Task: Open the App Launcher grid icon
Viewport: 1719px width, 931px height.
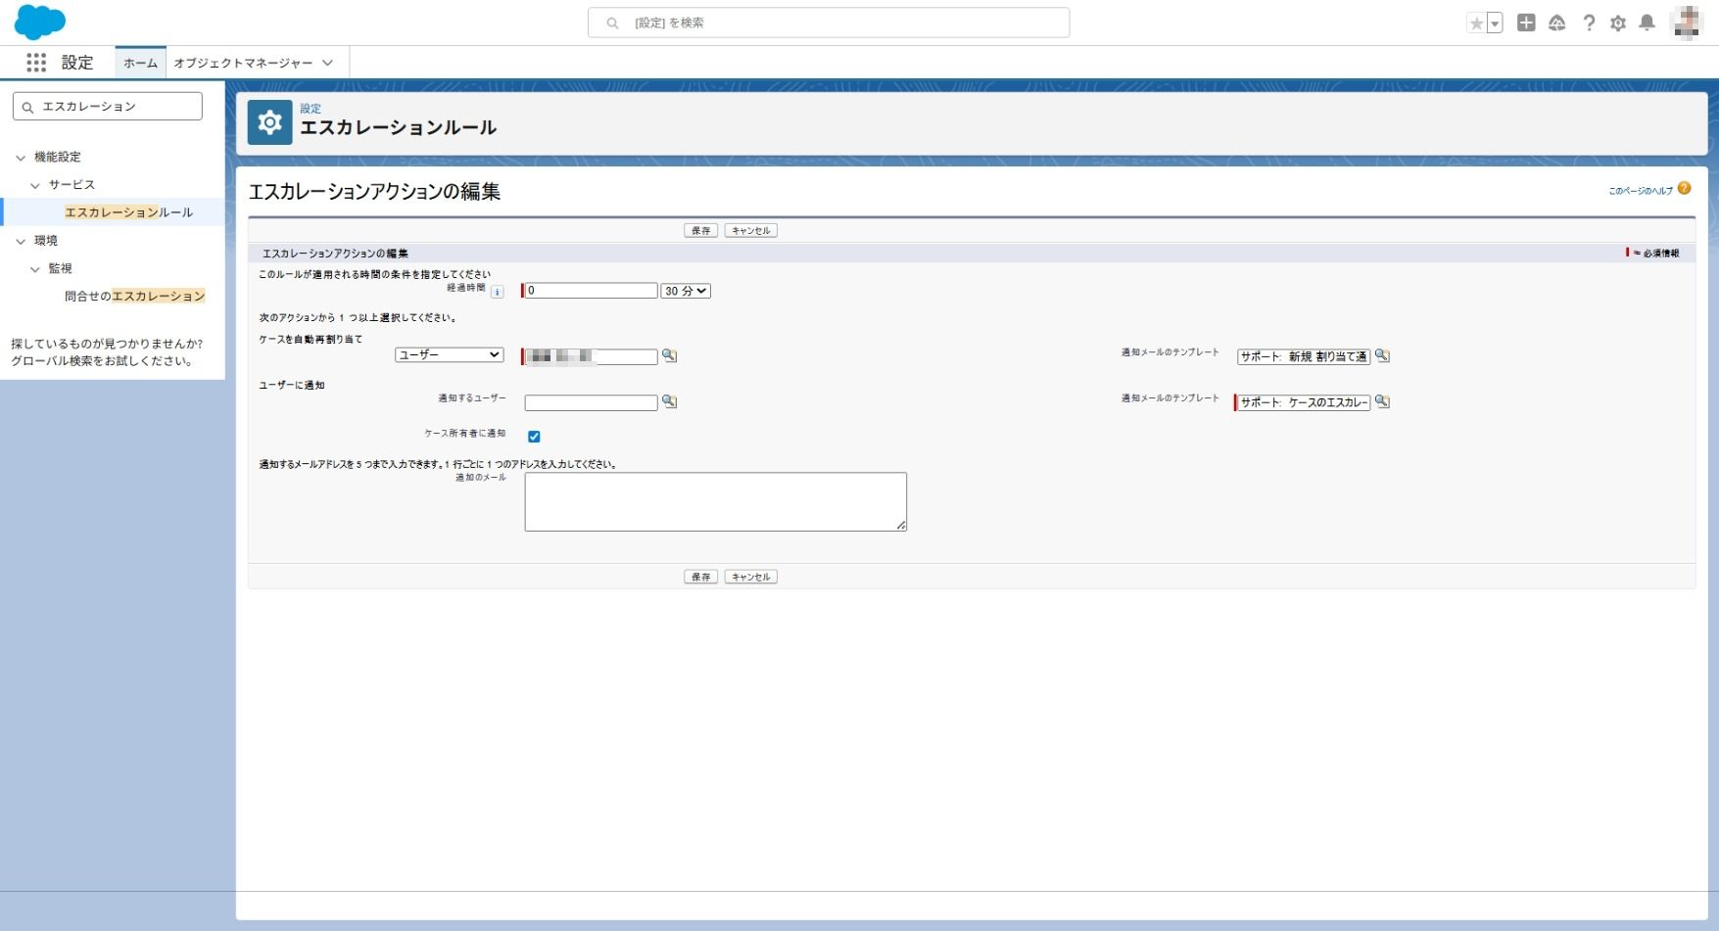Action: point(36,63)
